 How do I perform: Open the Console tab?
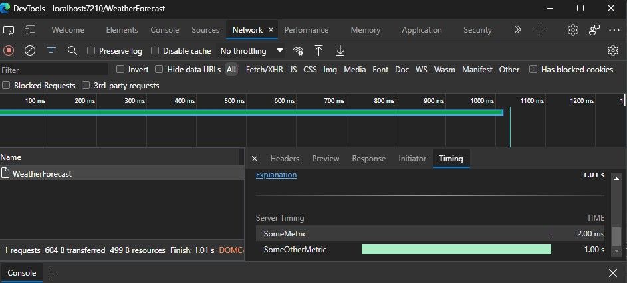pyautogui.click(x=165, y=30)
